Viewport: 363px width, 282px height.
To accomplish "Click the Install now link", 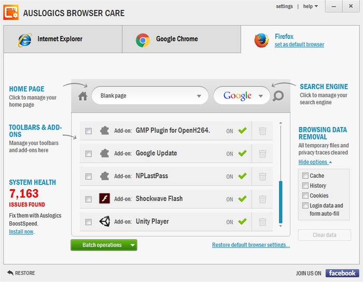I will [x=21, y=232].
